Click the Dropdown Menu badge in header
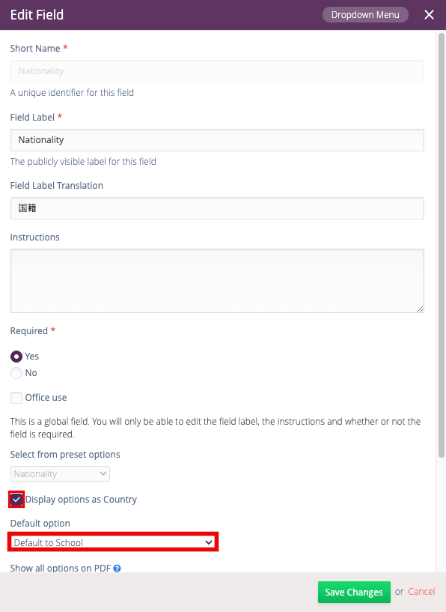This screenshot has height=612, width=446. 365,15
